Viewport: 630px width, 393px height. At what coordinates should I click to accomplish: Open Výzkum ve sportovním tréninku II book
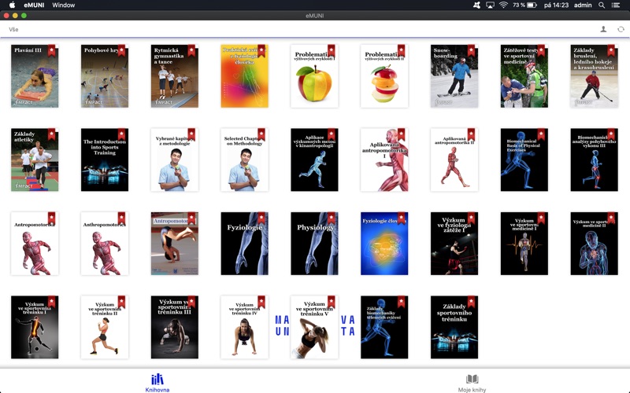point(105,327)
